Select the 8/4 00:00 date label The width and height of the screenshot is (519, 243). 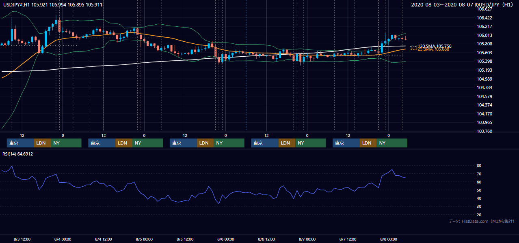(x=63, y=239)
